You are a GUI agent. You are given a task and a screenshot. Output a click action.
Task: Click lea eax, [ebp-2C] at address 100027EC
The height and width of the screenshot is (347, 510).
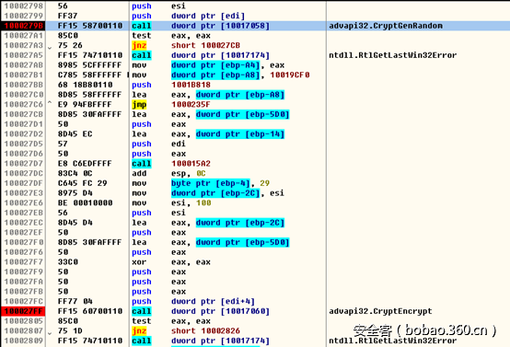[208, 223]
